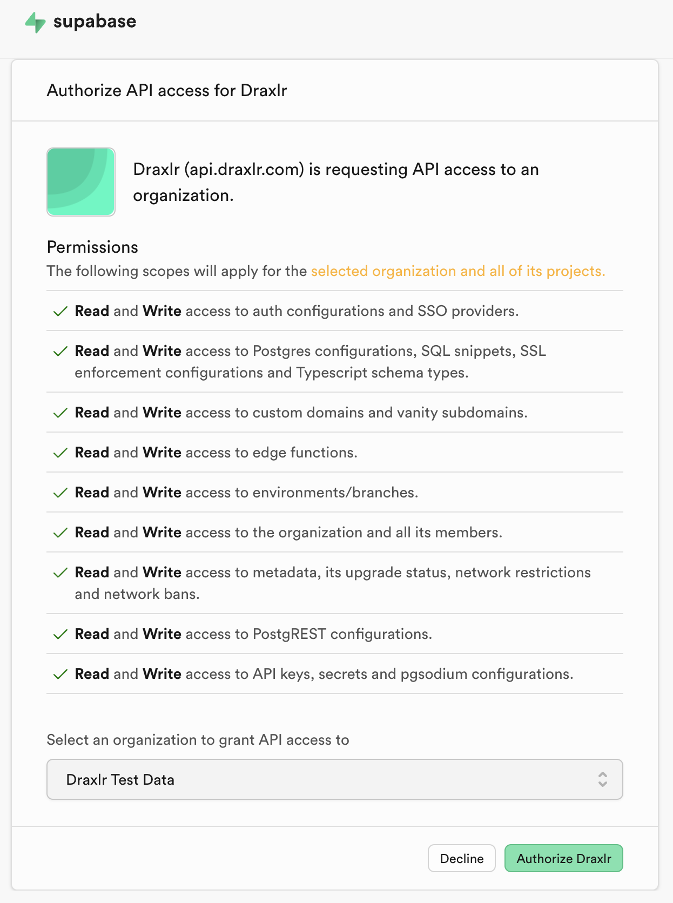This screenshot has width=673, height=903.
Task: Click the Draxlr green app thumbnail
Action: [81, 182]
